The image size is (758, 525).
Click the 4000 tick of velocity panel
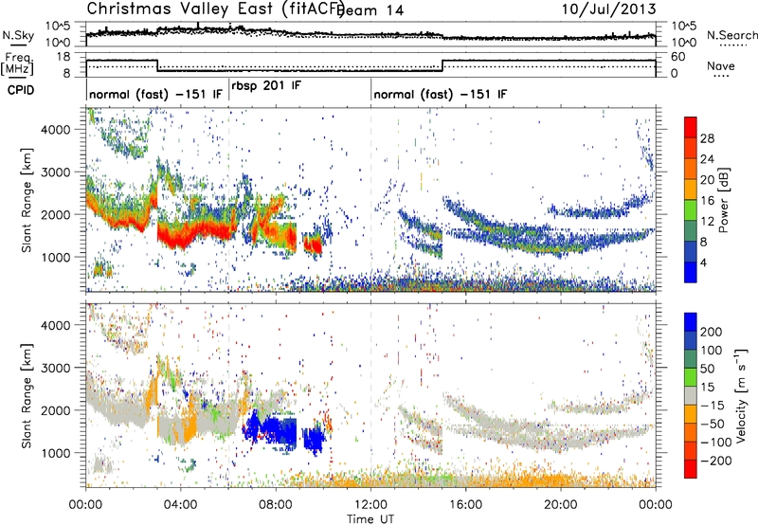[x=55, y=325]
